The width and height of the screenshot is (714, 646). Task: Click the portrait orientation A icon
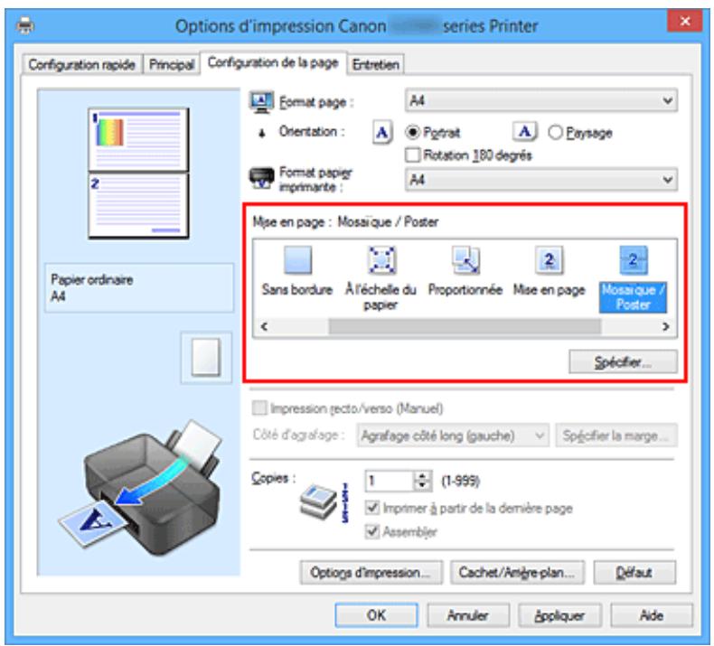[x=382, y=133]
